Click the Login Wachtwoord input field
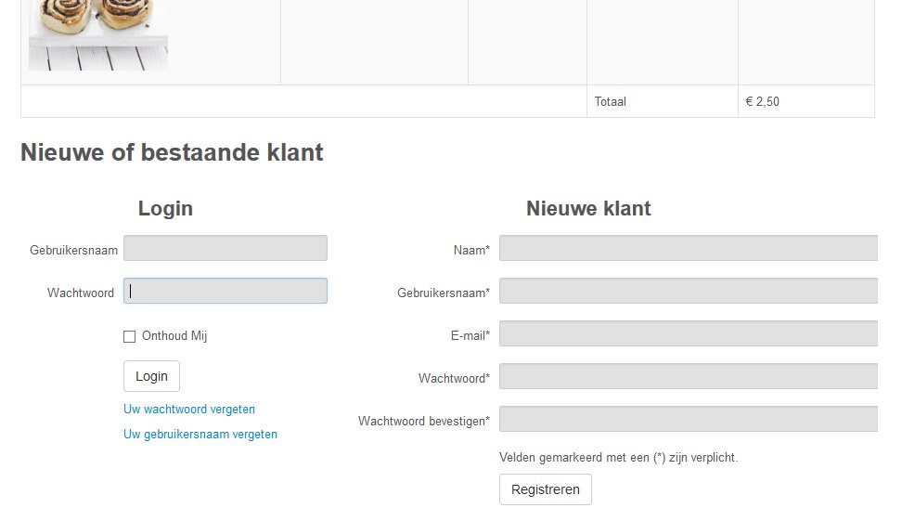This screenshot has height=508, width=902. [x=225, y=291]
